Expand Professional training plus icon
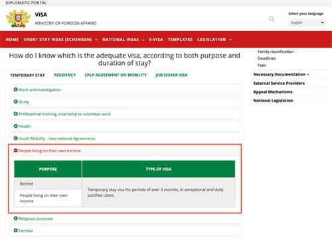This screenshot has height=239, width=332. click(15, 114)
